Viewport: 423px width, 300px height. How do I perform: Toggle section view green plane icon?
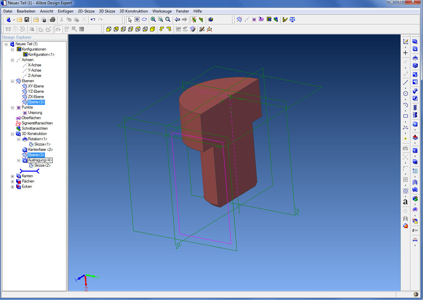201,19
